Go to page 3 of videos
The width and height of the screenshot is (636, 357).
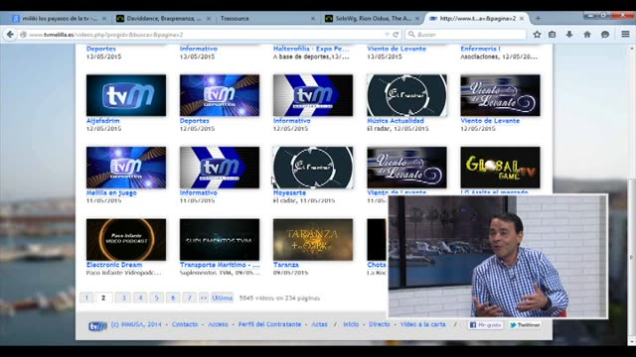tap(123, 297)
